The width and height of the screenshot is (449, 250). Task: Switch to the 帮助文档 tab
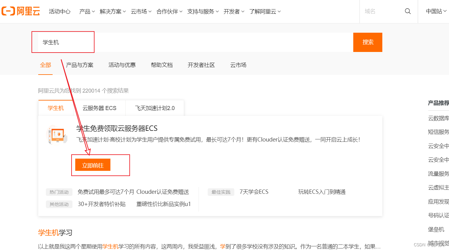[x=162, y=65]
